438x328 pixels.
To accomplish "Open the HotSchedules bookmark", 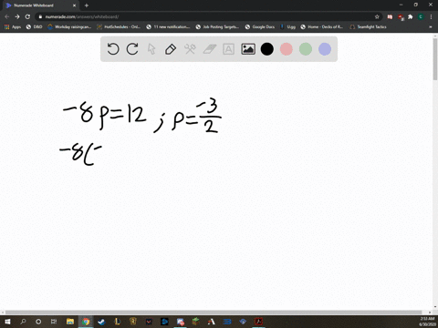I will [119, 26].
